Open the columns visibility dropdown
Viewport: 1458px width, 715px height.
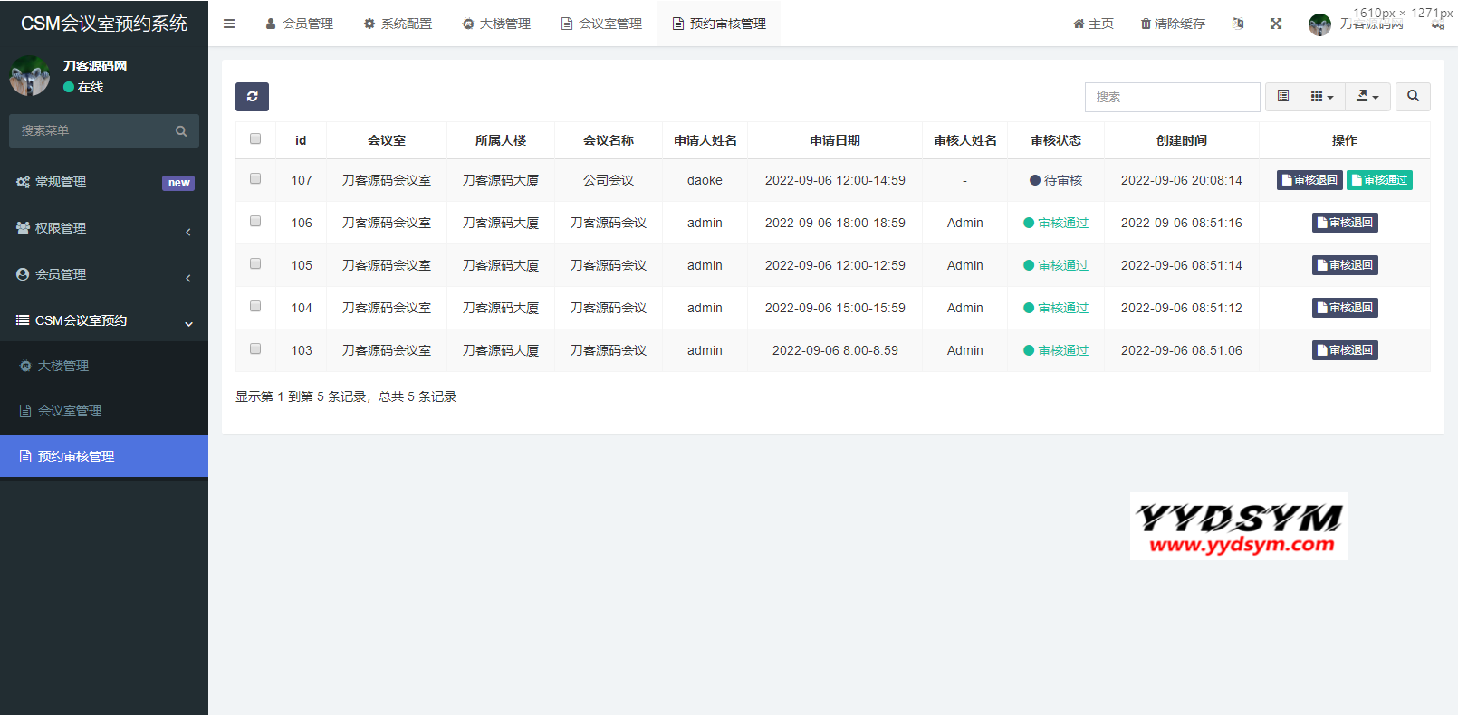(x=1322, y=97)
